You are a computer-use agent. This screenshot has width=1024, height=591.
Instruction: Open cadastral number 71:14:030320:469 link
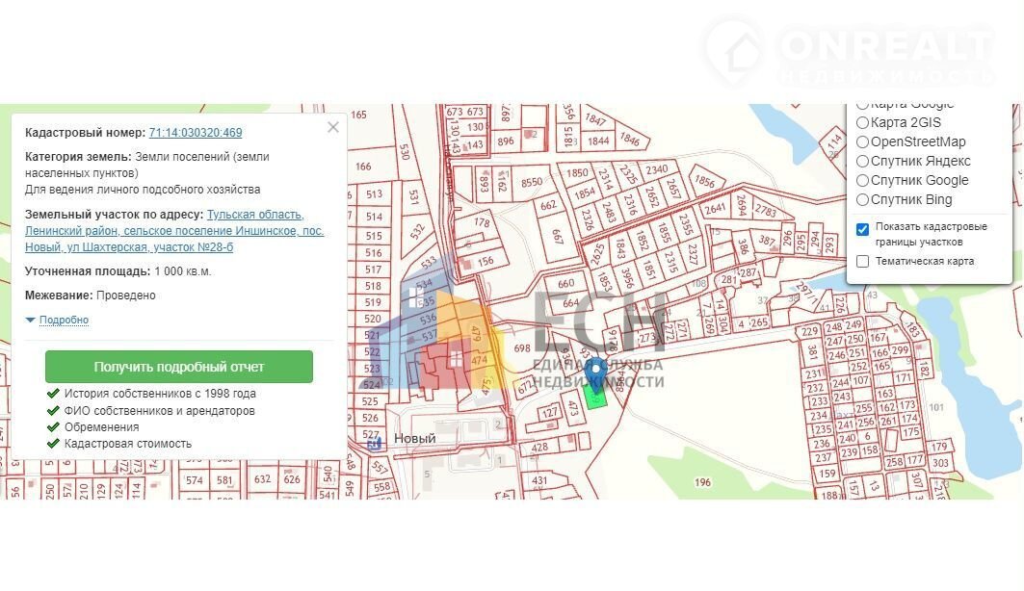tap(196, 133)
